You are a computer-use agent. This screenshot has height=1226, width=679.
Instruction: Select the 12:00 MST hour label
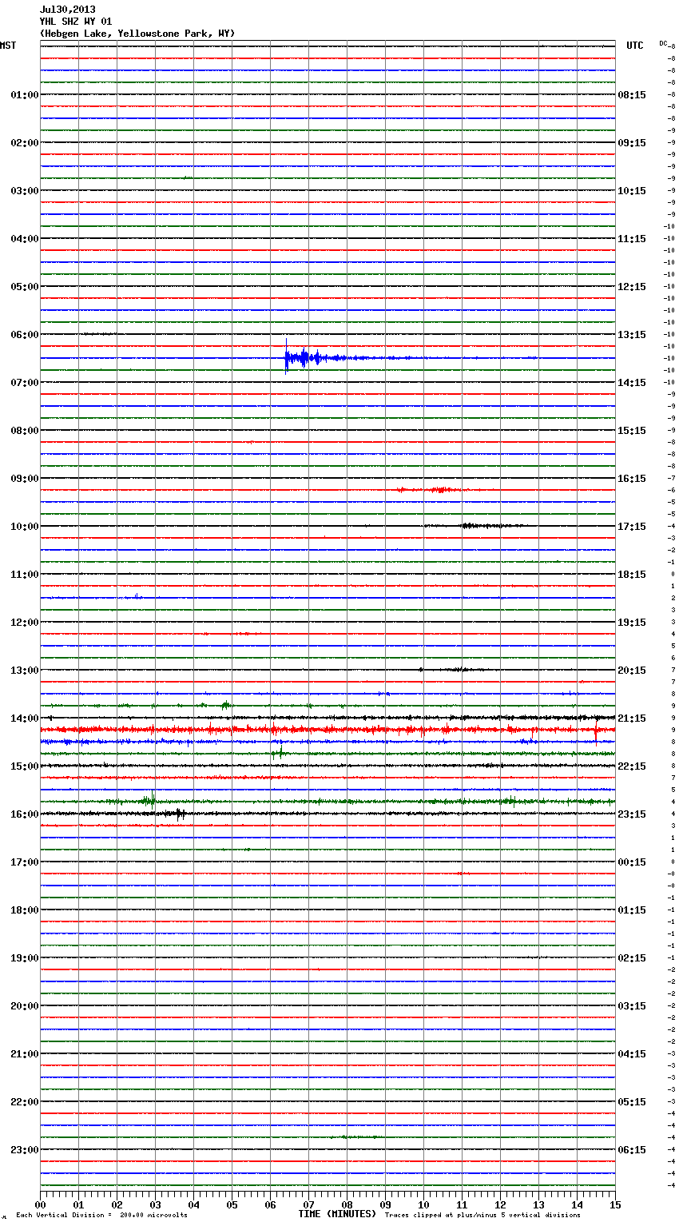(25, 623)
